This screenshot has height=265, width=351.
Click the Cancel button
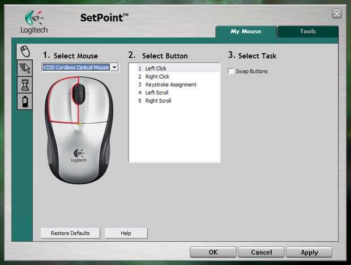(x=261, y=252)
